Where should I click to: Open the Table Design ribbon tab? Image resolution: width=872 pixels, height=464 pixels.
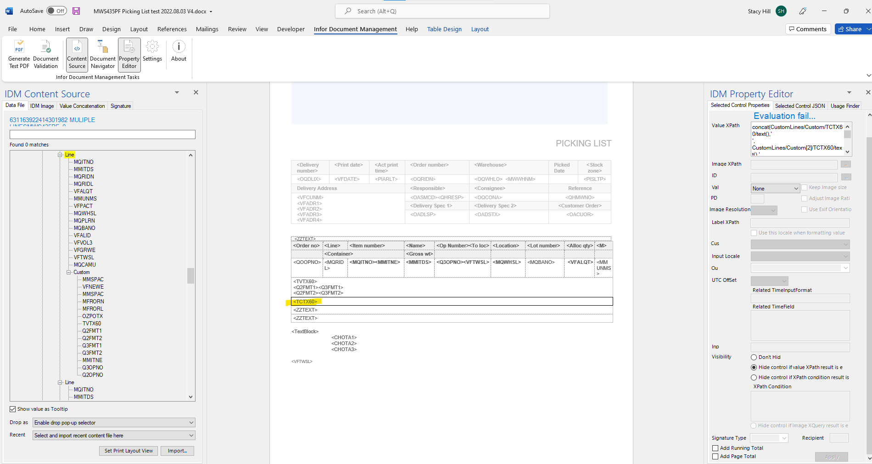click(x=444, y=29)
